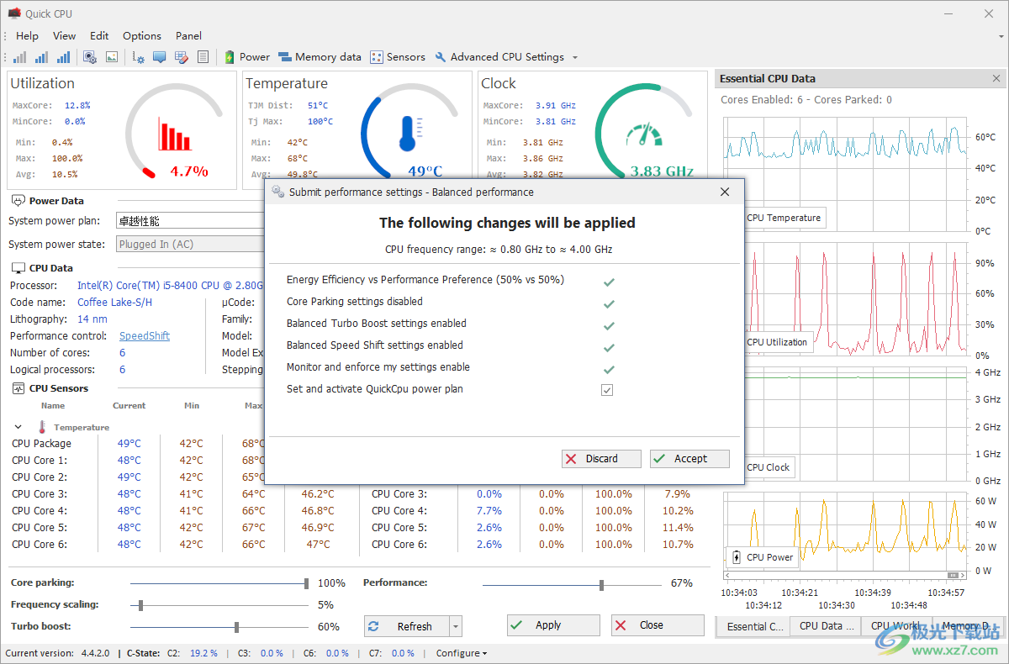The image size is (1009, 664).
Task: Click the first gray bar-chart toolbar icon
Action: pyautogui.click(x=19, y=57)
